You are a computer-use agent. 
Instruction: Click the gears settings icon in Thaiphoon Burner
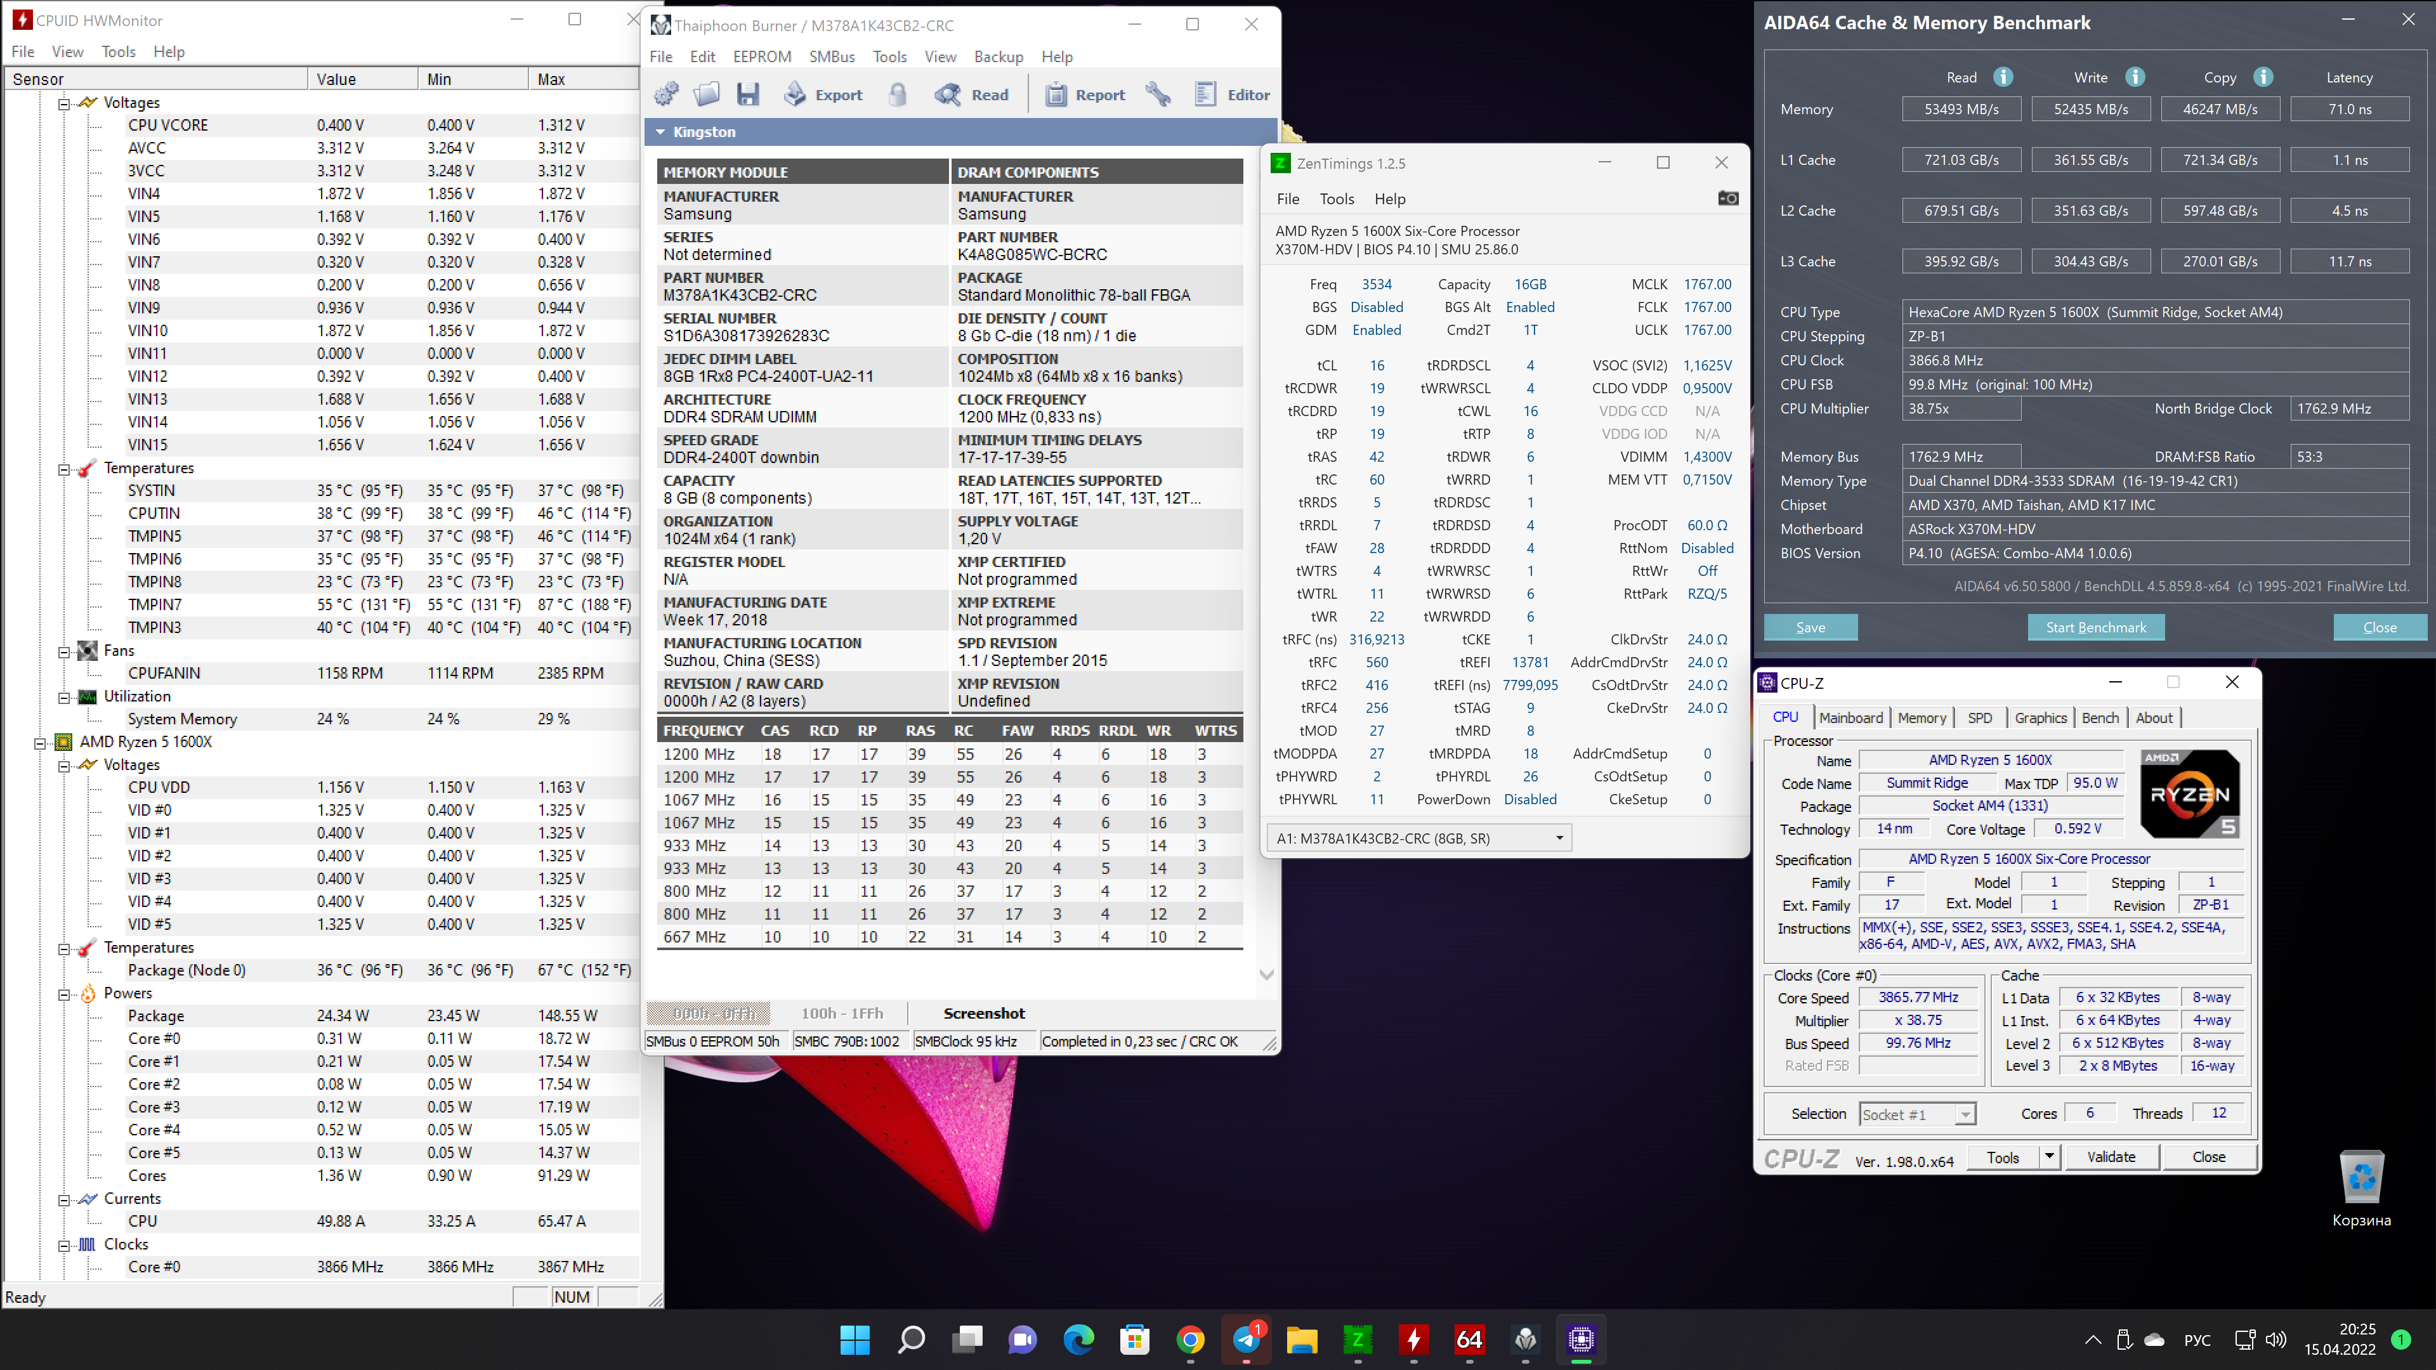point(667,95)
